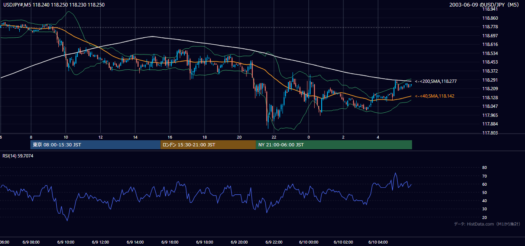Click price axis value 118.616

pos(490,45)
